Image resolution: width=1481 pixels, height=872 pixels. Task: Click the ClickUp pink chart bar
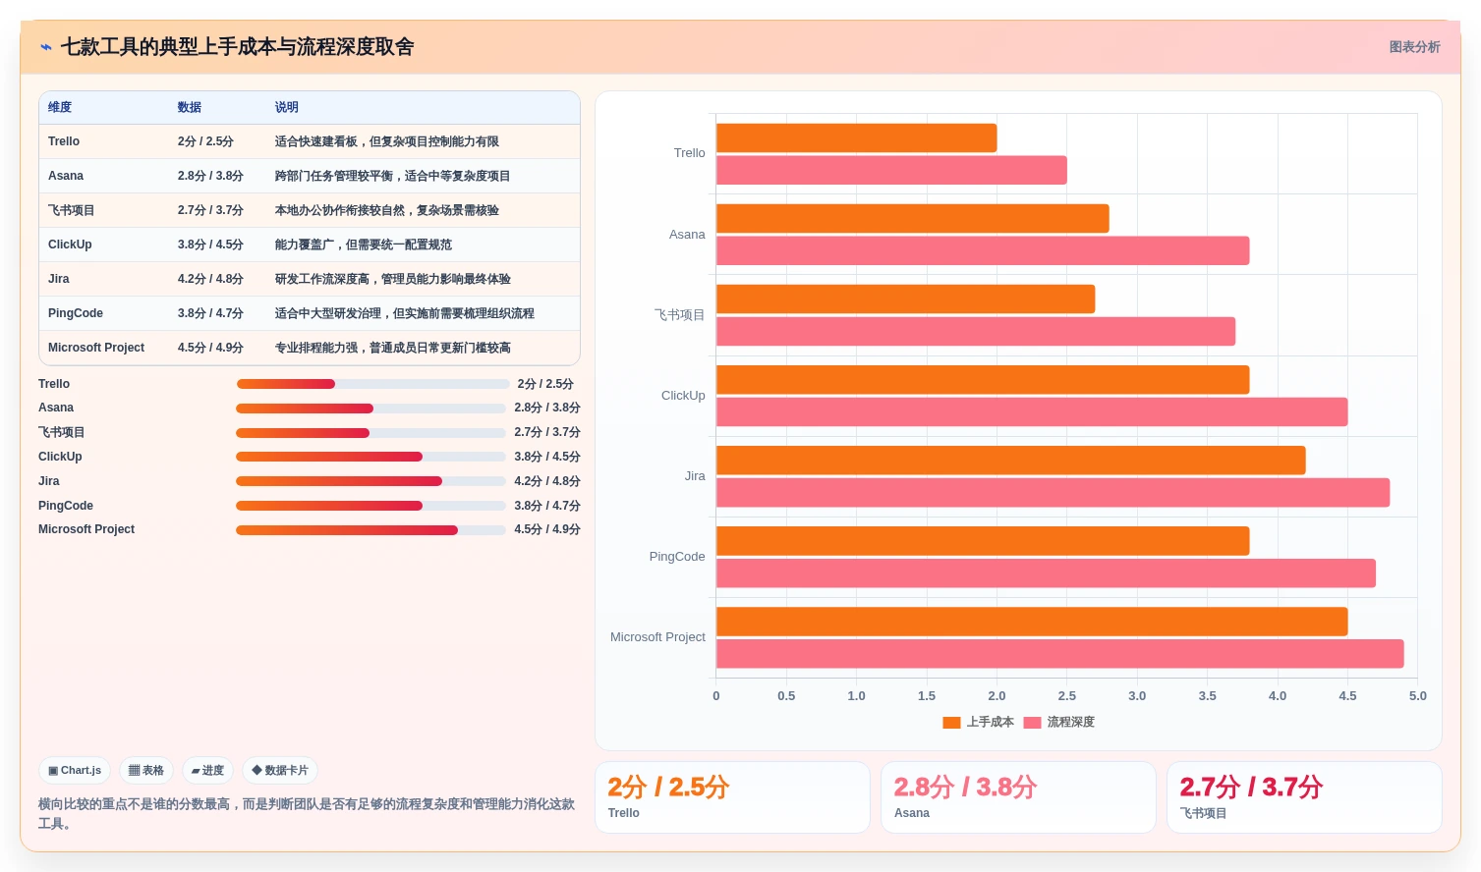1032,411
